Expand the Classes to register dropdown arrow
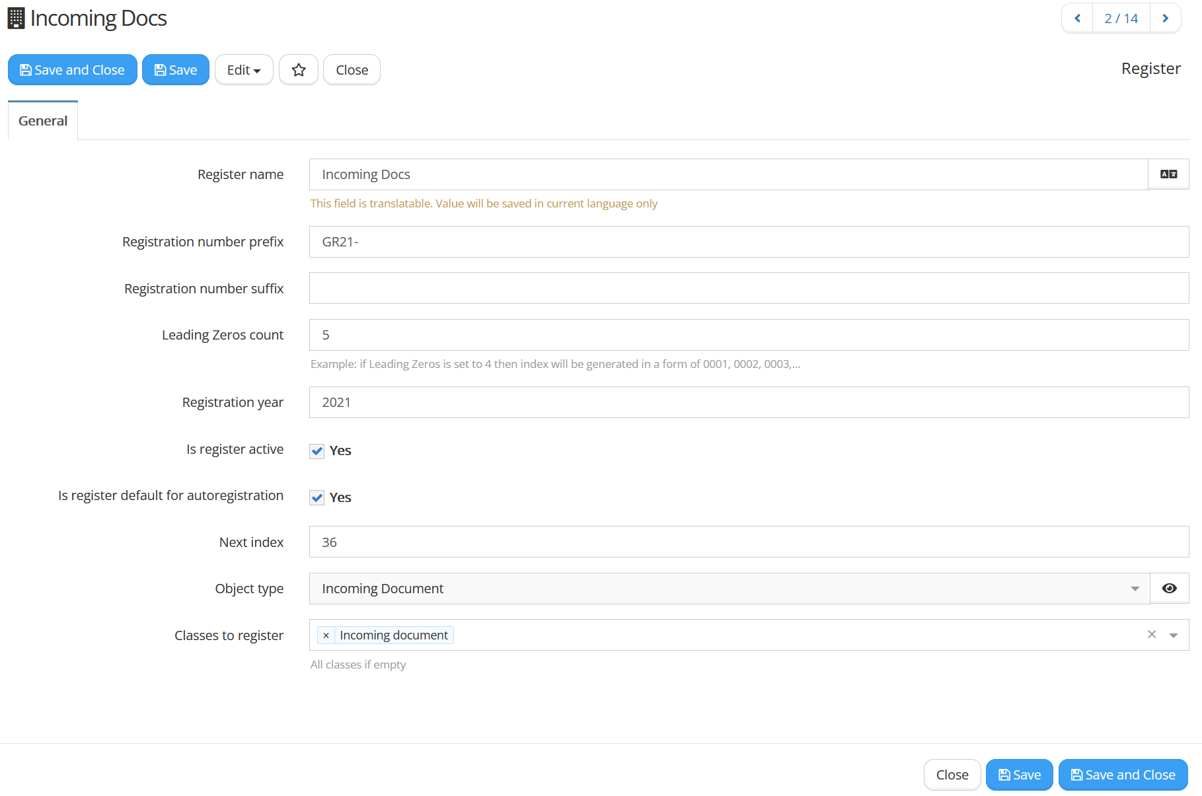 (x=1174, y=634)
